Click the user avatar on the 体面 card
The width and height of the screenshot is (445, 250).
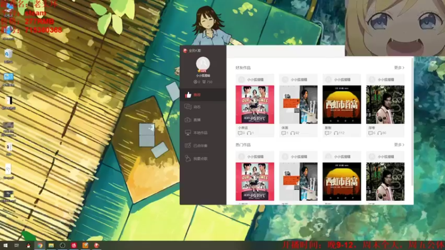point(285,79)
